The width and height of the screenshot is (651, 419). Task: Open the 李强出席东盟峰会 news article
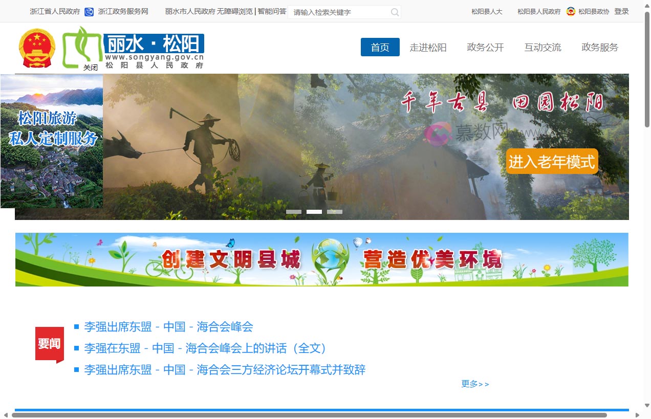click(169, 326)
